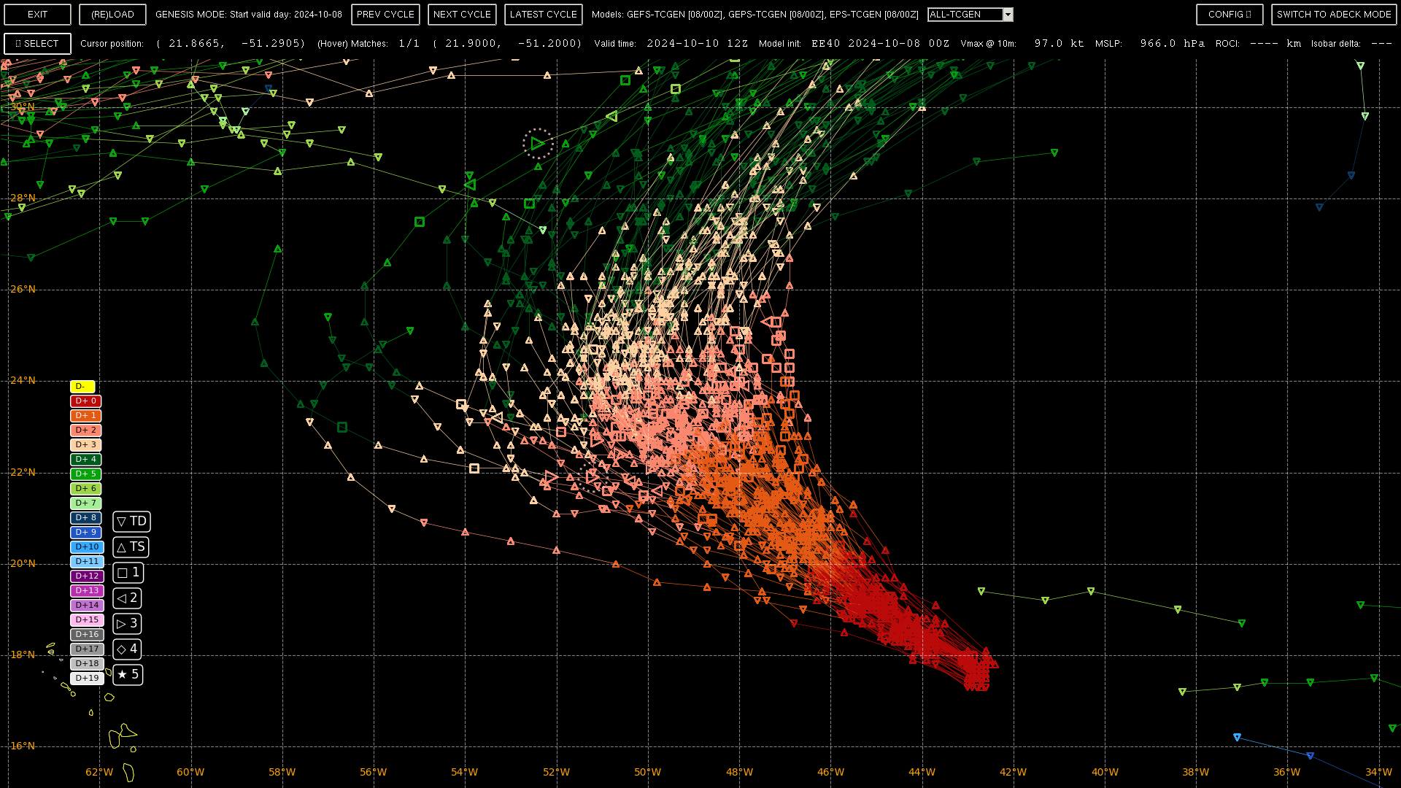Click the TD down-triangle symbol legend
The width and height of the screenshot is (1401, 788).
click(131, 522)
